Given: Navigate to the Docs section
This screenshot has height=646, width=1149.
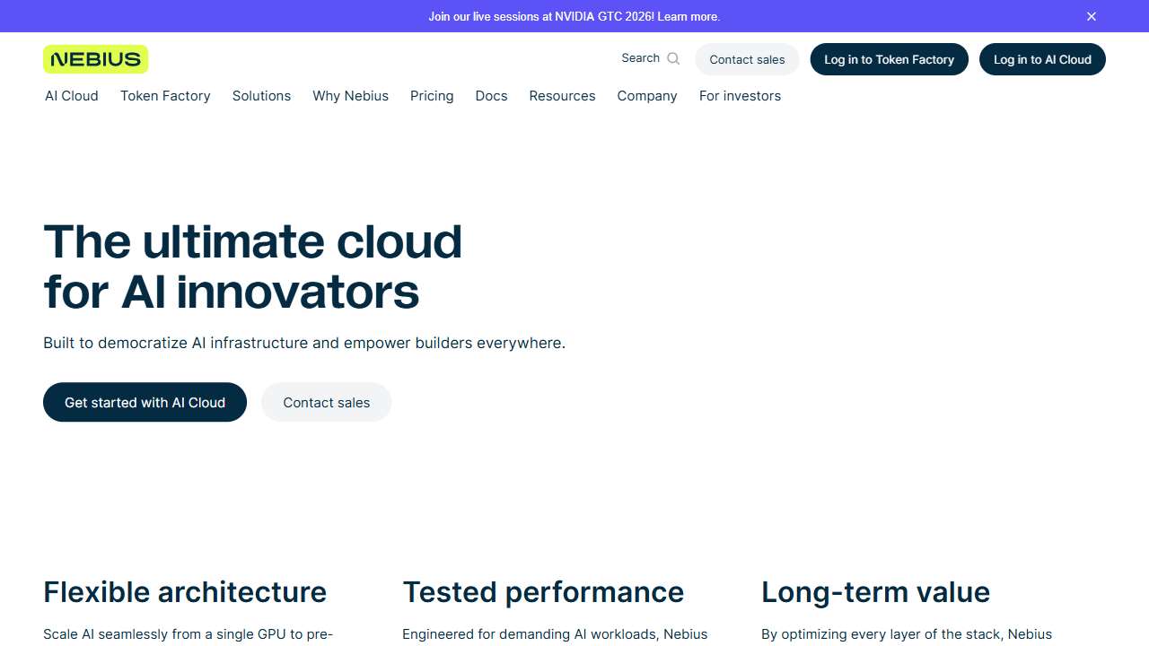Looking at the screenshot, I should (x=491, y=96).
